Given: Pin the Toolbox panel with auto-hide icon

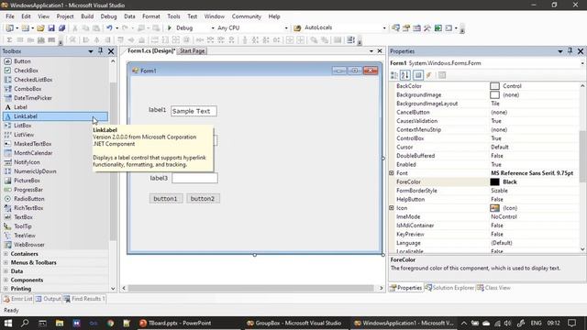Looking at the screenshot, I should pos(100,51).
